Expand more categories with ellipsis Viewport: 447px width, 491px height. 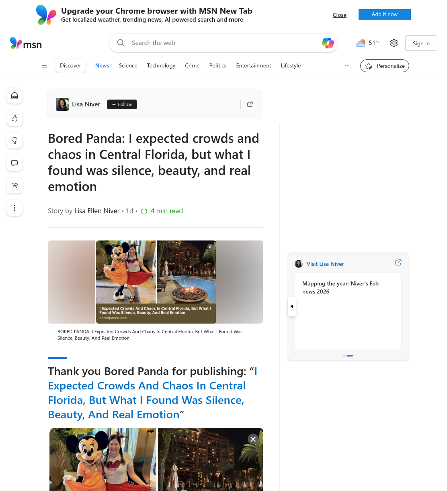click(347, 66)
